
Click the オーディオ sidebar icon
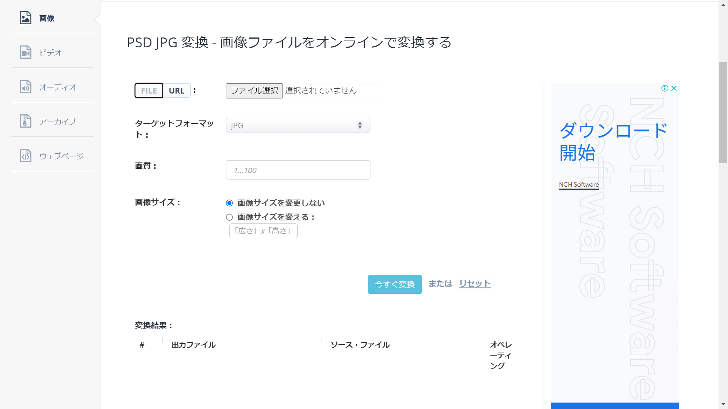point(25,87)
